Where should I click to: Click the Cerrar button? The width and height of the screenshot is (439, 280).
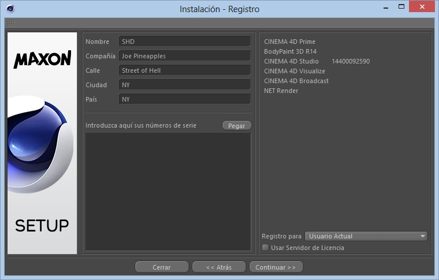click(x=162, y=267)
